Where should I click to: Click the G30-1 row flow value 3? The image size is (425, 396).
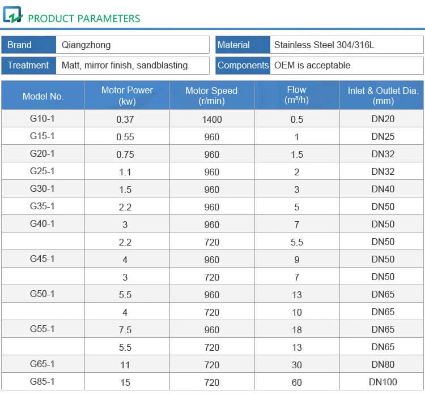pos(297,190)
